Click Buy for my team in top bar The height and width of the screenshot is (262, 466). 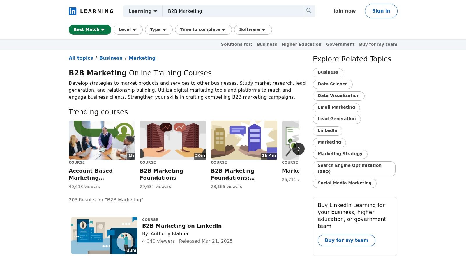click(x=378, y=44)
